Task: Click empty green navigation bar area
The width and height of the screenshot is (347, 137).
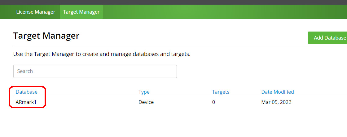Action: click(x=221, y=12)
